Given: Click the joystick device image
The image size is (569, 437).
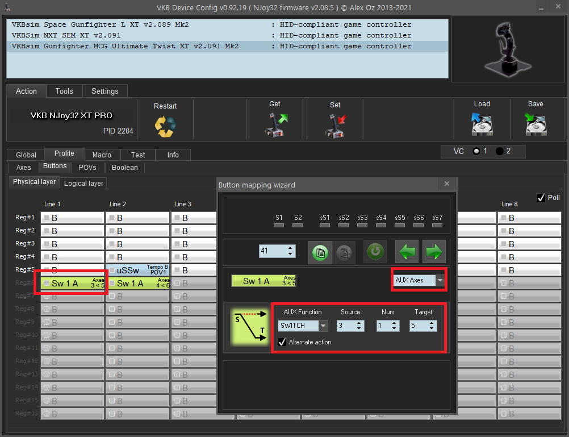Looking at the screenshot, I should click(508, 49).
